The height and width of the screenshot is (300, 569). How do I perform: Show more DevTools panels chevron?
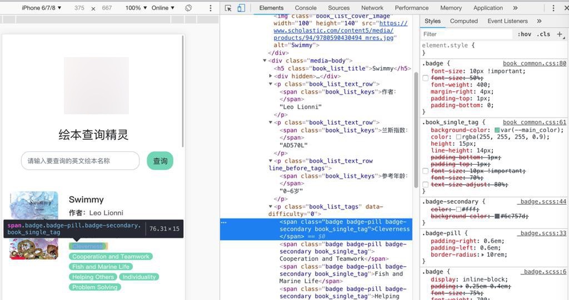click(x=515, y=8)
